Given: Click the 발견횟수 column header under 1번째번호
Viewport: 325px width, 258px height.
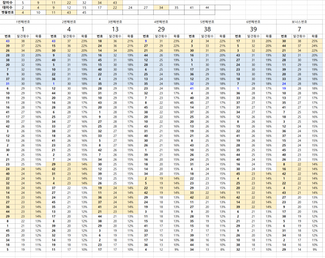Looking at the screenshot, I should point(23,36).
